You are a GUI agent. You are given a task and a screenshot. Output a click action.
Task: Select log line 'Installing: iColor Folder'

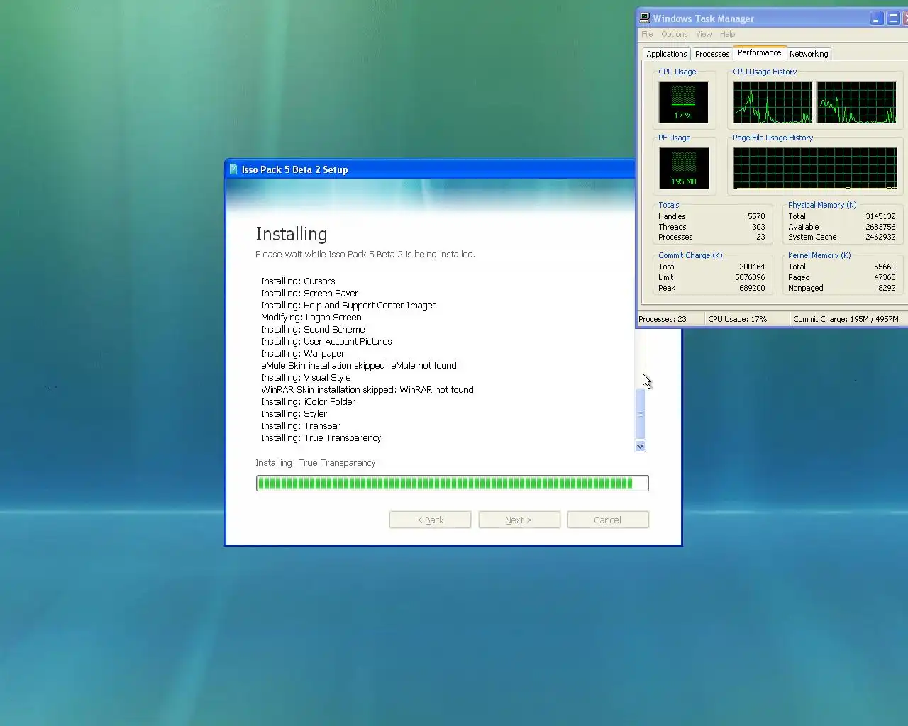coord(309,402)
